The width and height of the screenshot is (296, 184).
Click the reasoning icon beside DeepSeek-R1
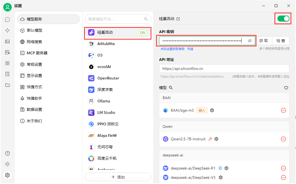[x=220, y=168]
